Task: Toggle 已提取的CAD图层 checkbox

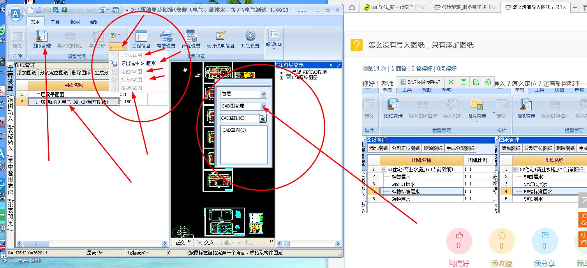Action: click(x=289, y=72)
